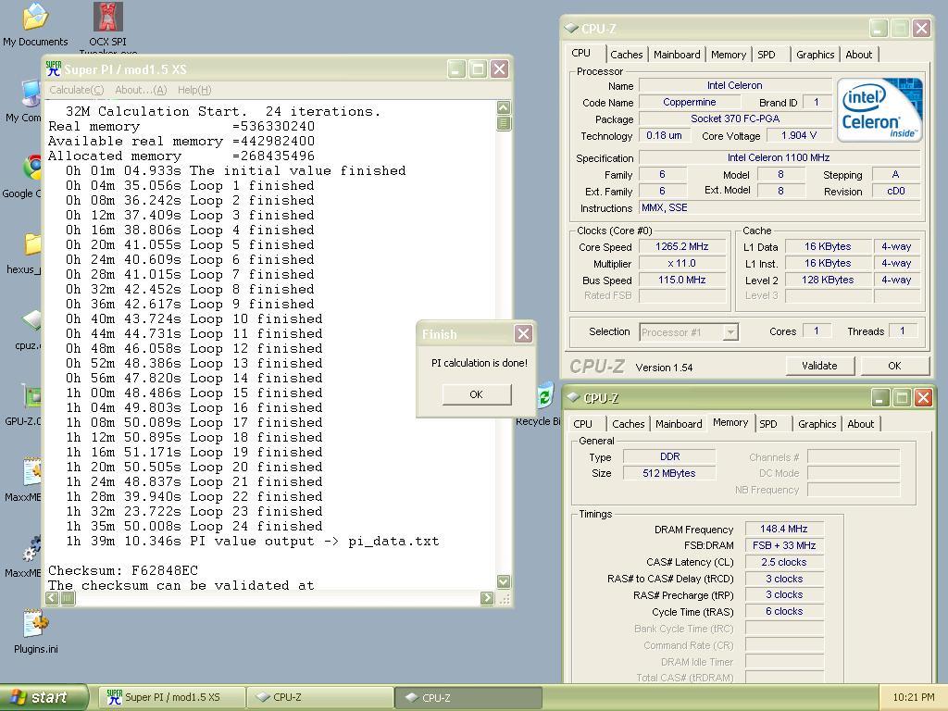Switch to Caches tab in lower CPU-Z
Screen dimensions: 948x711
(629, 424)
